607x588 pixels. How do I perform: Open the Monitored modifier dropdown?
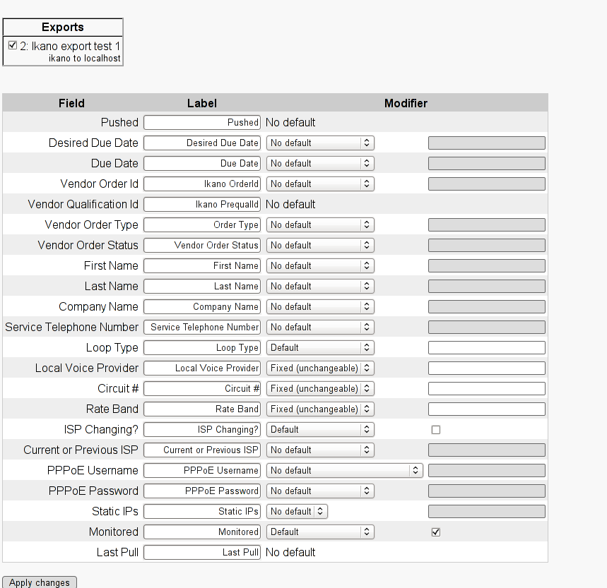(319, 532)
